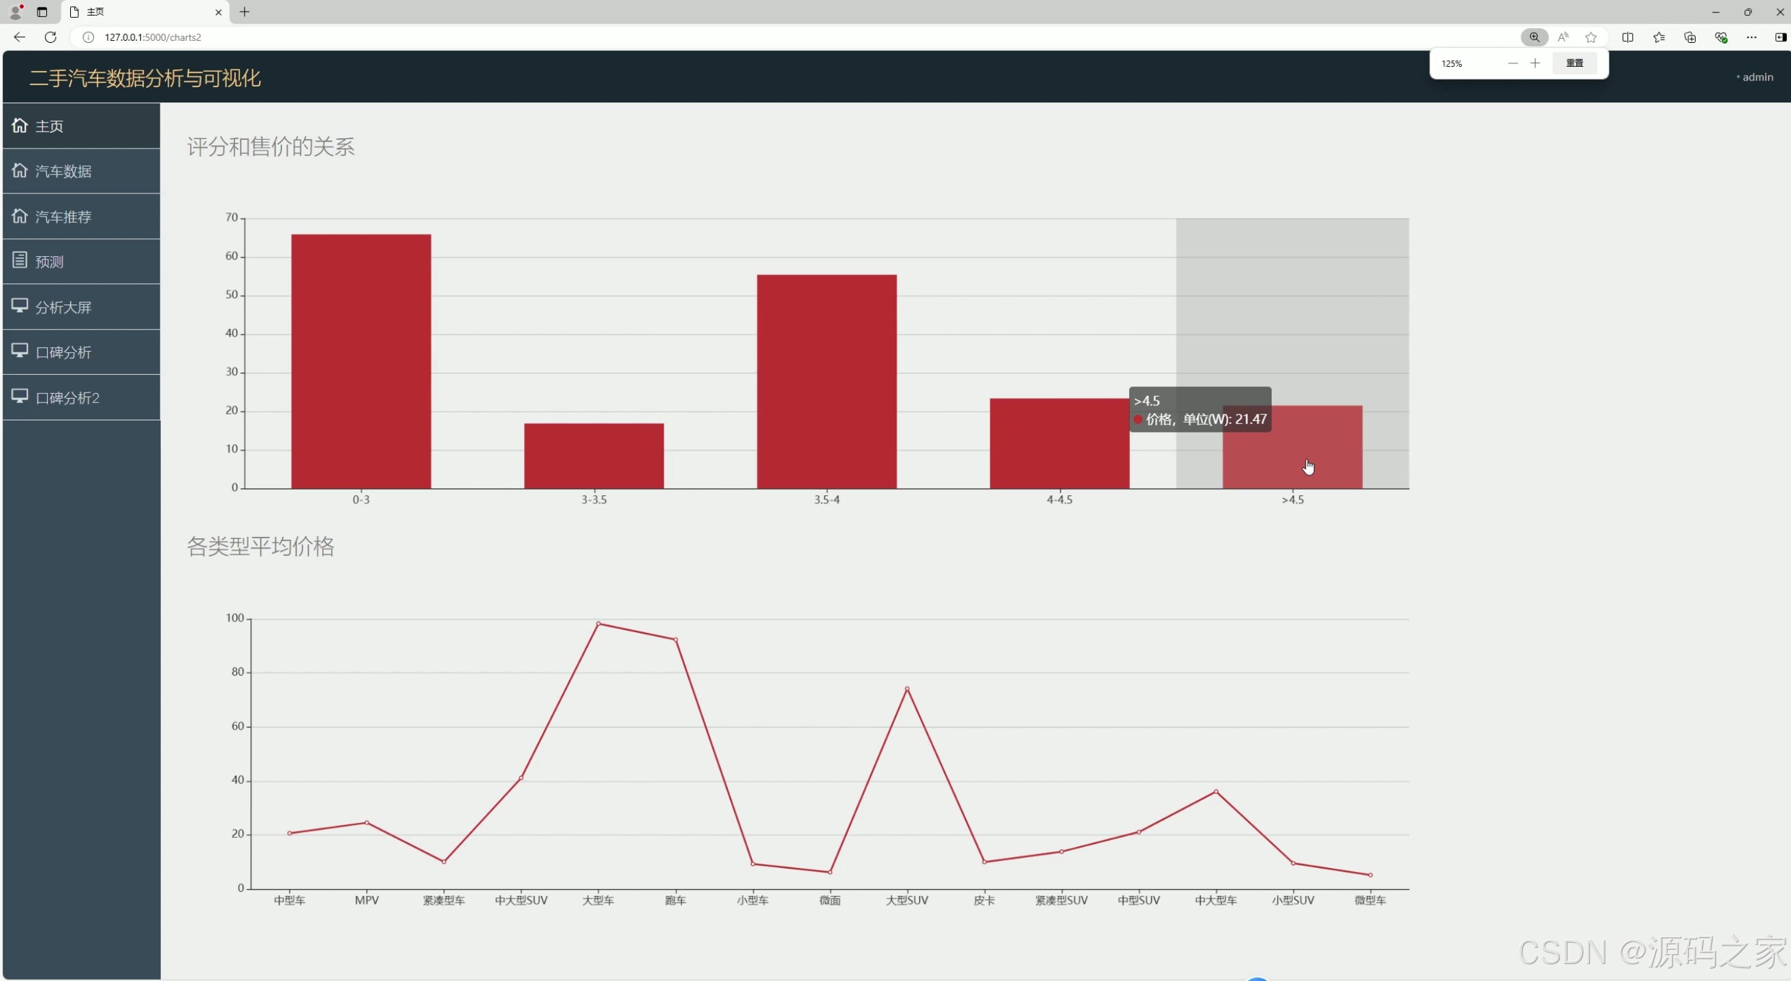
Task: Open the favorites list icon
Action: (x=1659, y=37)
